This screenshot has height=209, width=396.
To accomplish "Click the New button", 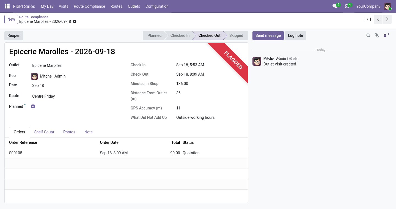I will (x=11, y=19).
